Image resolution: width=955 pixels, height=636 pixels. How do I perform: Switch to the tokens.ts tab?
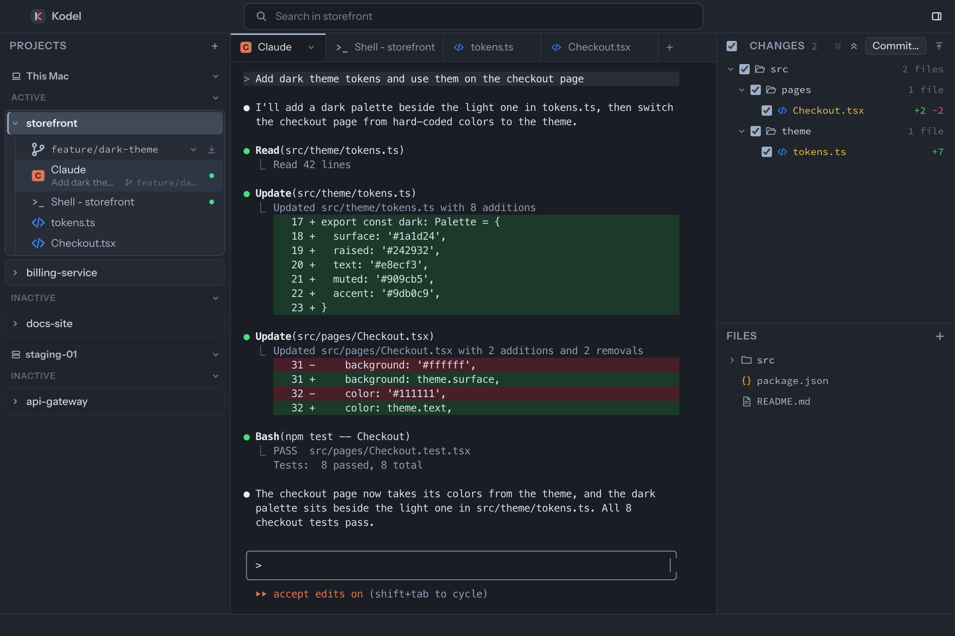coord(492,47)
